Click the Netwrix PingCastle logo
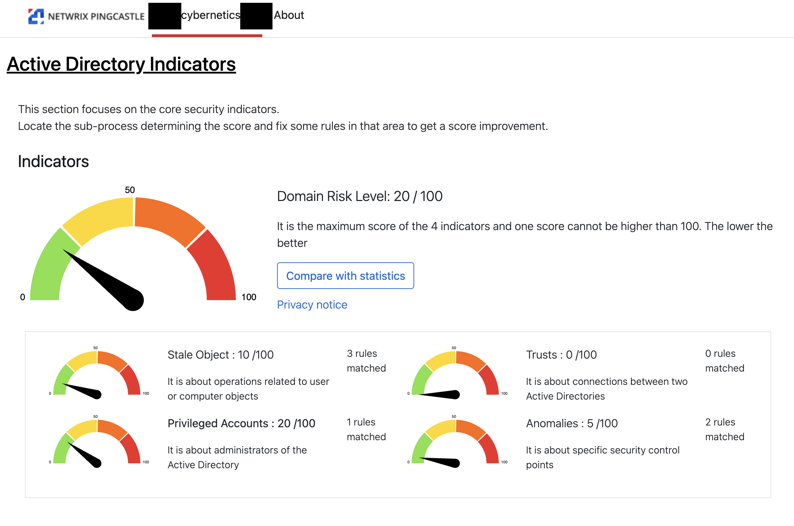This screenshot has width=794, height=526. (86, 16)
